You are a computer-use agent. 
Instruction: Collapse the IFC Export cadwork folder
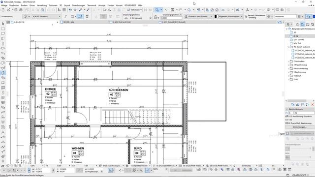coord(288,47)
